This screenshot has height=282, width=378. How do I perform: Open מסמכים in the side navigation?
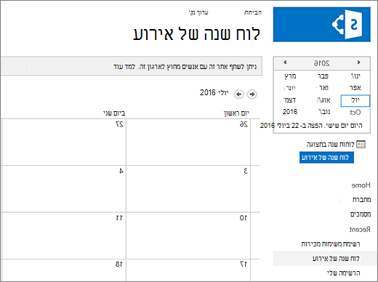point(361,214)
